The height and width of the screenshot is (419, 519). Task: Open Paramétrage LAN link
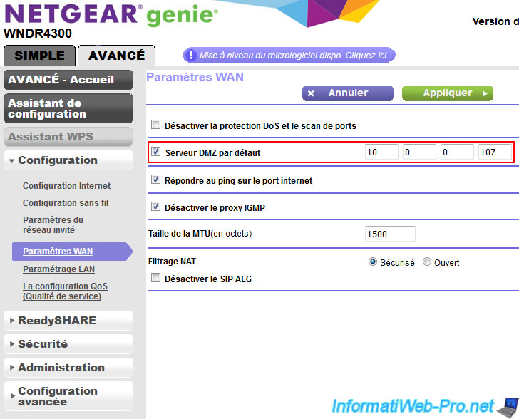click(59, 269)
